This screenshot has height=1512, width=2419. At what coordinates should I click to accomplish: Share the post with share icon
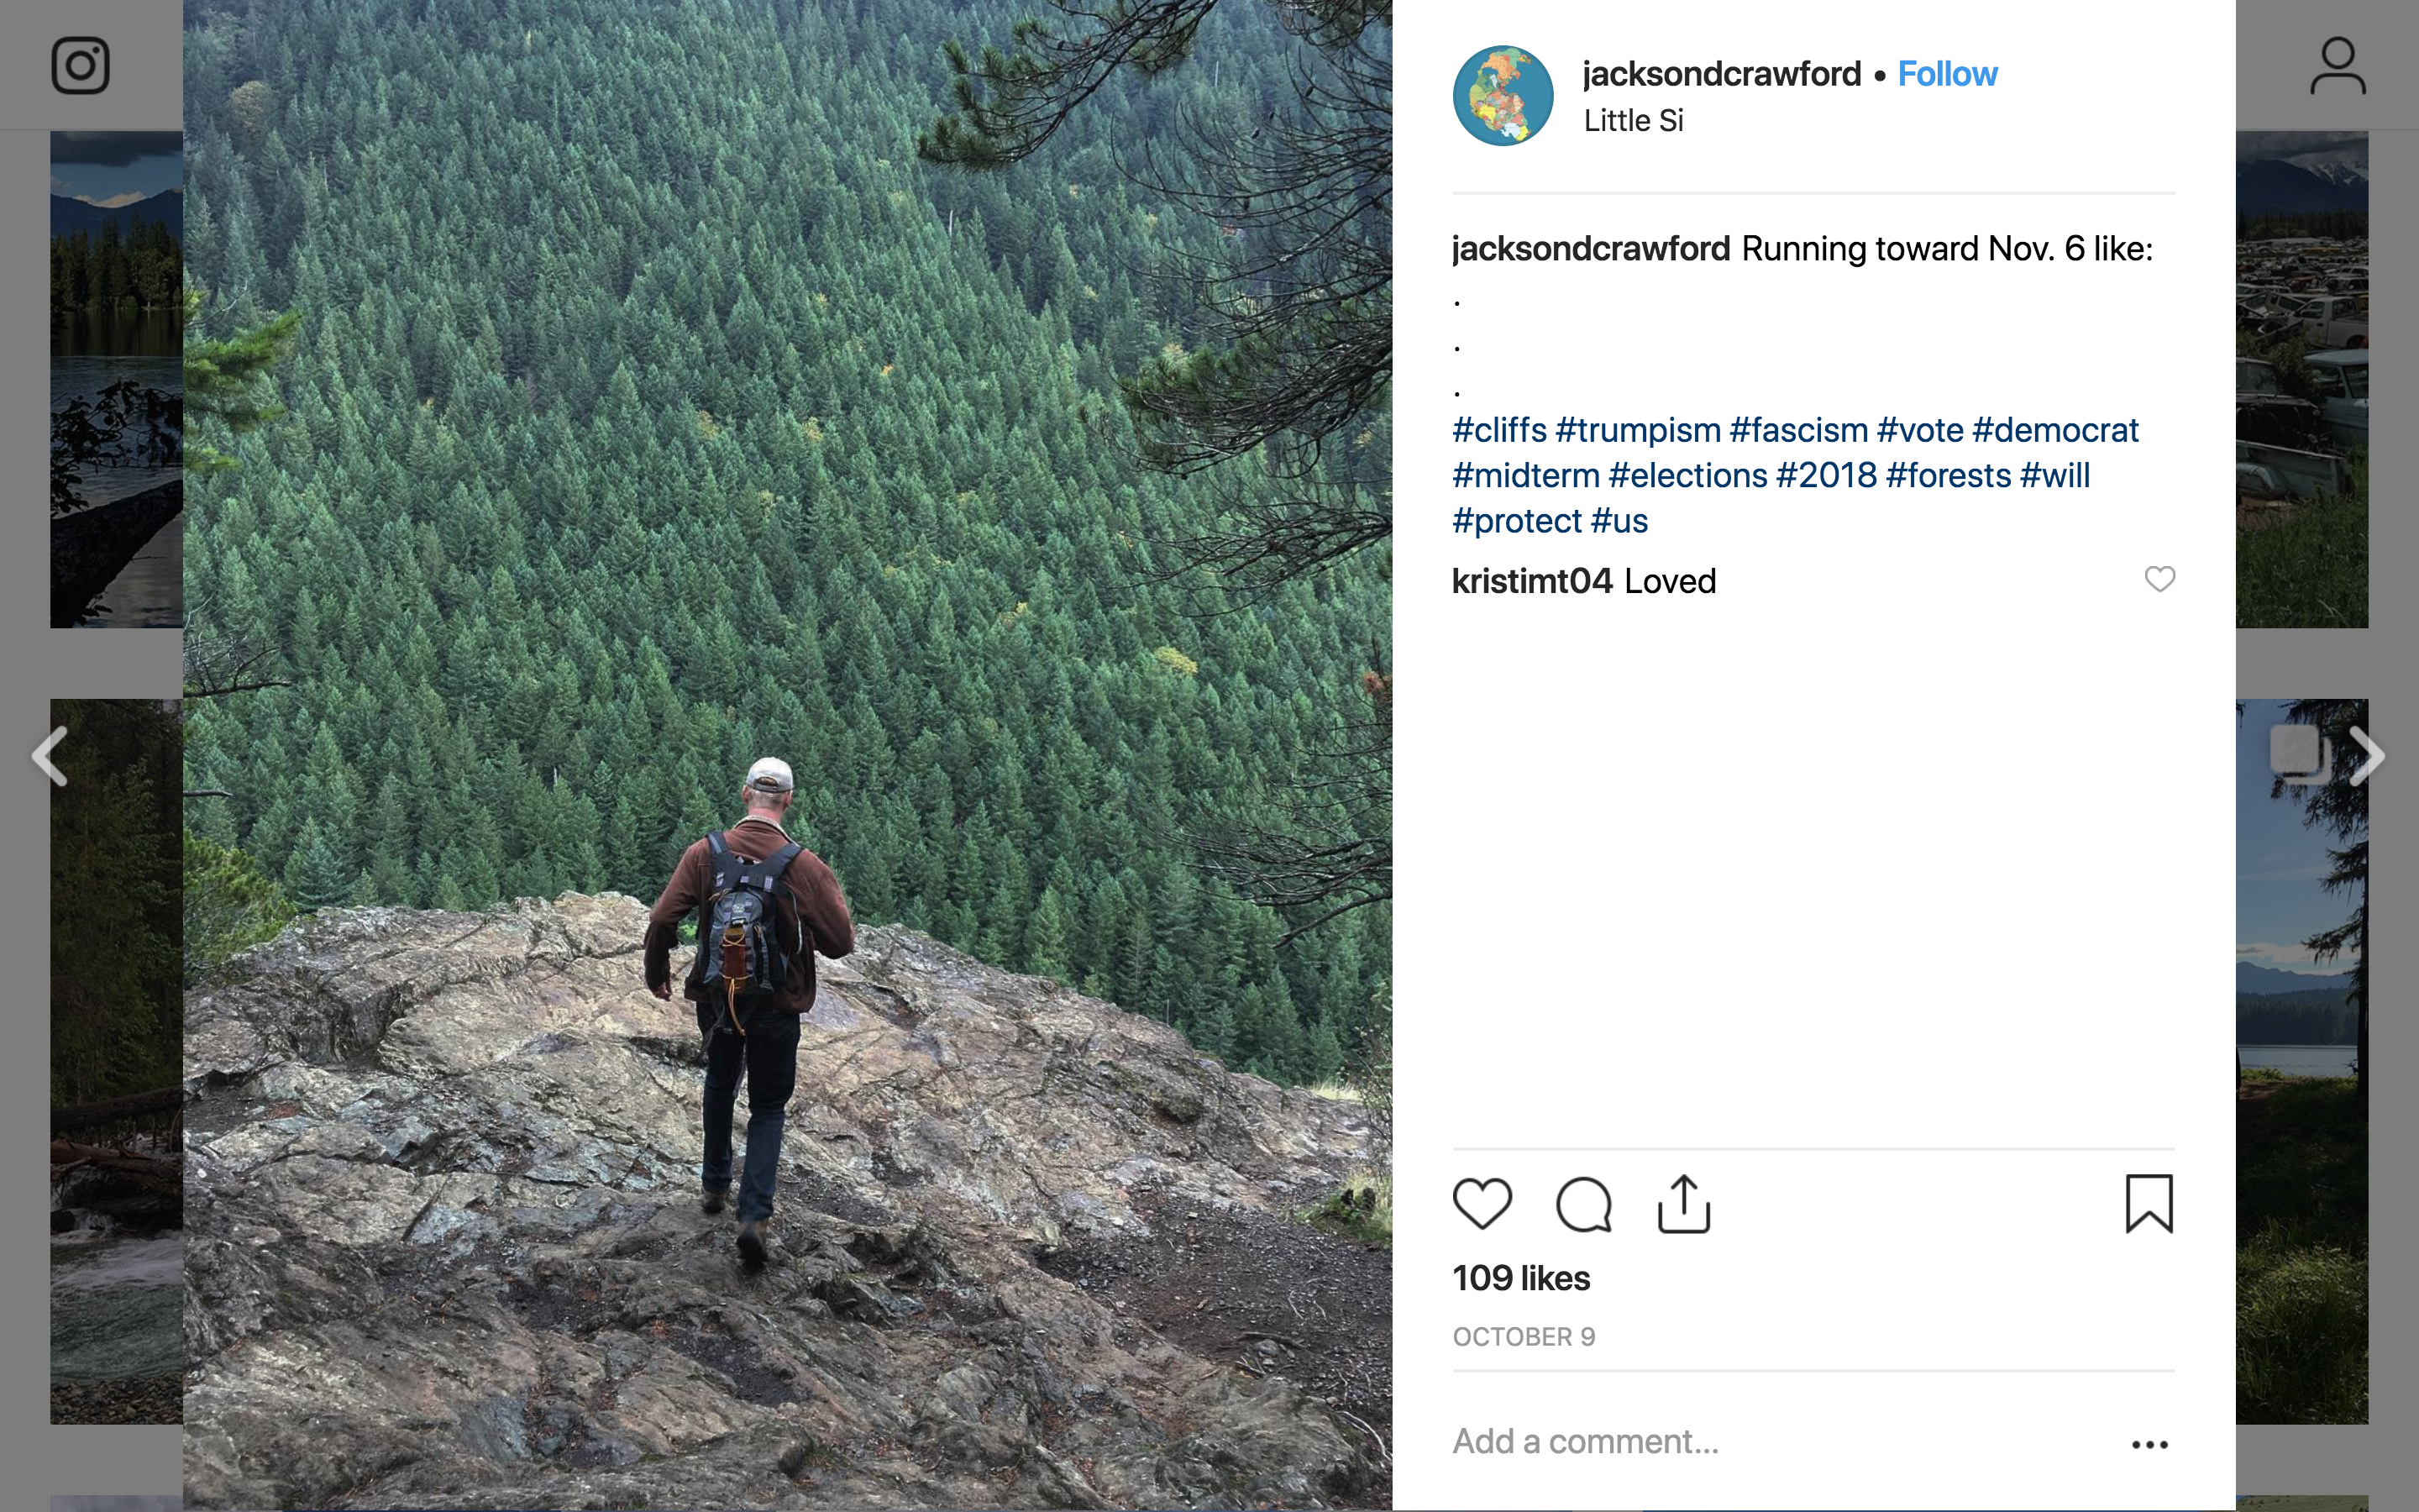pyautogui.click(x=1684, y=1204)
